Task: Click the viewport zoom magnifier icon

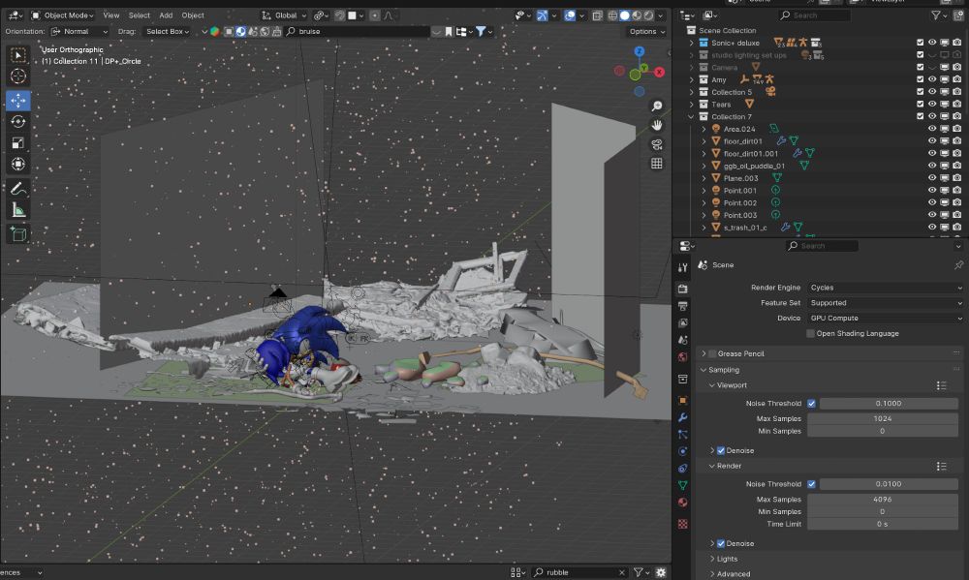Action: (x=656, y=107)
